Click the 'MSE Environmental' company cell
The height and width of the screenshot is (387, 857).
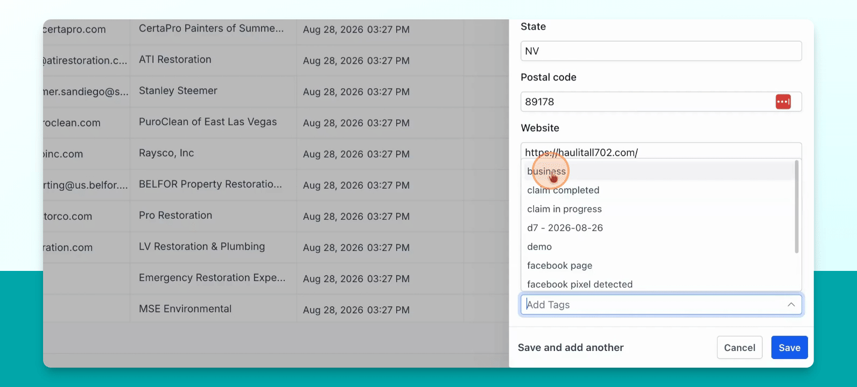(185, 309)
